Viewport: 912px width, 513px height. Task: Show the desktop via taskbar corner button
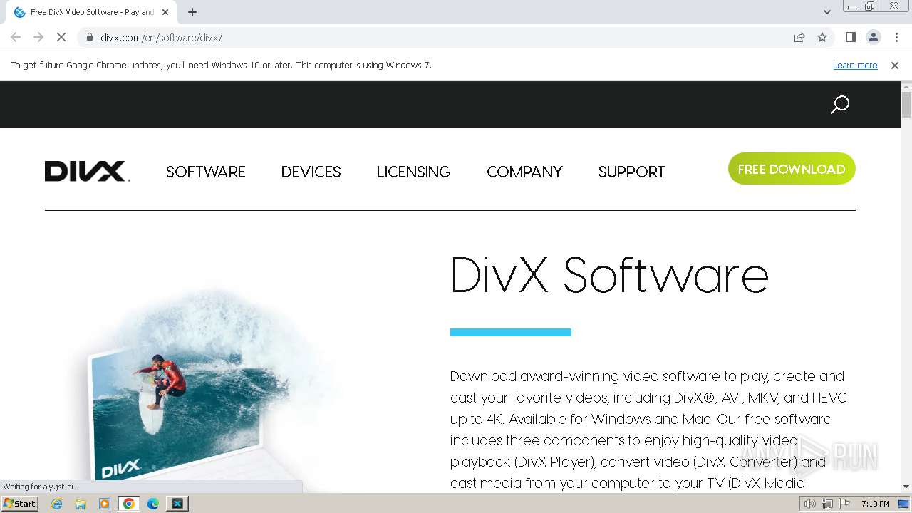(x=904, y=504)
